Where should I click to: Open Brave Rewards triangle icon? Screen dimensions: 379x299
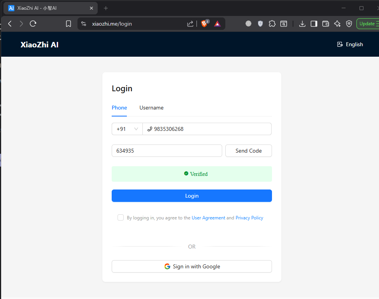pos(217,24)
